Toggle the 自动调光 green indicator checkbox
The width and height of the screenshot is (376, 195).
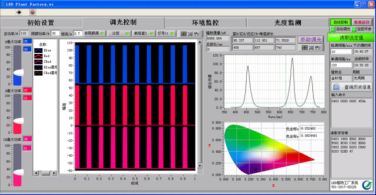pos(333,29)
